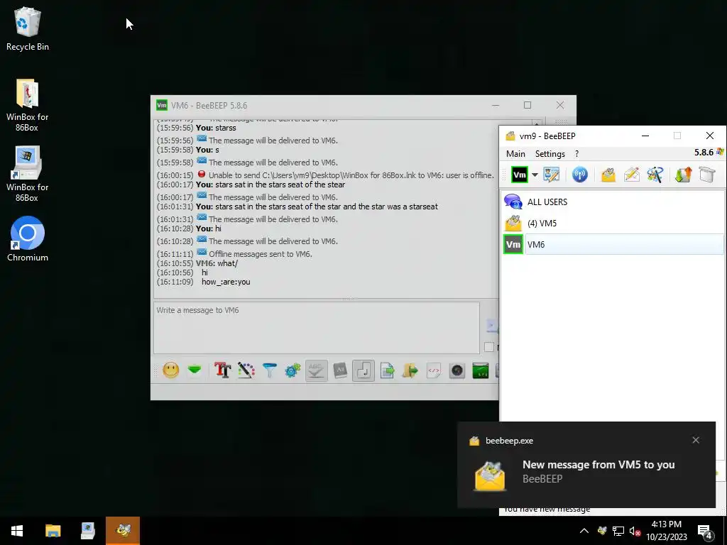Click the green down-arrow icon in chat toolbar
Image resolution: width=727 pixels, height=545 pixels.
point(195,370)
